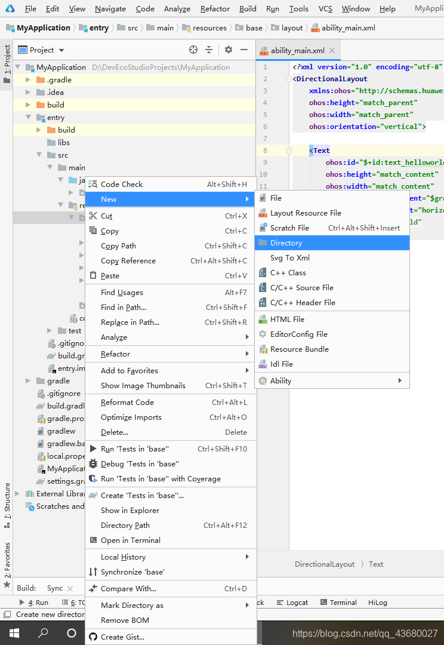
Task: Collapse the src folder
Action: 39,155
